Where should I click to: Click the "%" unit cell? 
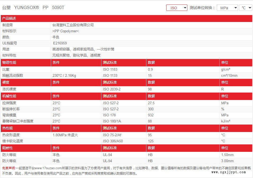[x=223, y=109]
